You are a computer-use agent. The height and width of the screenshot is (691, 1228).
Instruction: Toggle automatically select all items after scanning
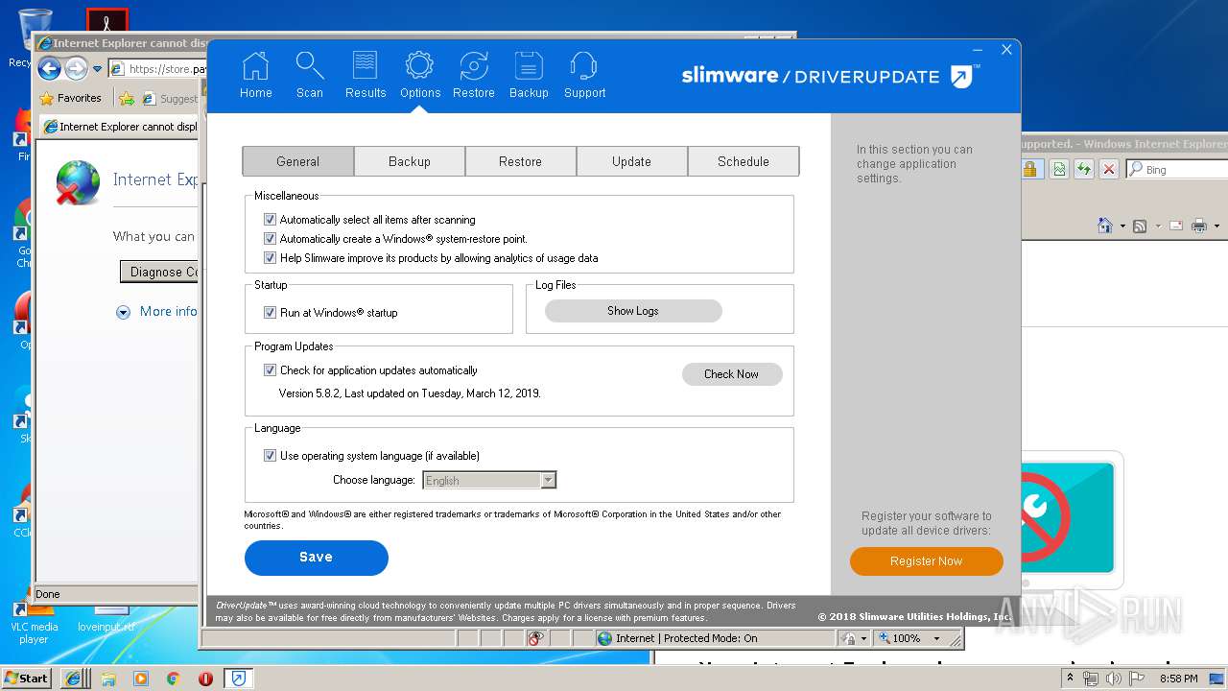(x=270, y=220)
